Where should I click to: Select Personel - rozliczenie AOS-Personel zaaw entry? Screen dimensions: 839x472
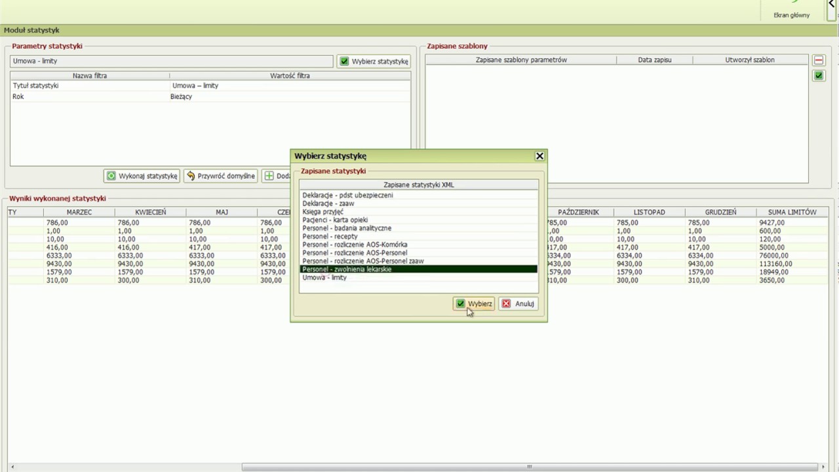click(x=418, y=261)
